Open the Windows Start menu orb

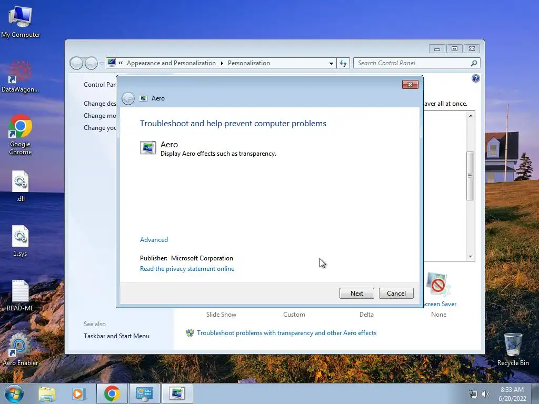(14, 393)
